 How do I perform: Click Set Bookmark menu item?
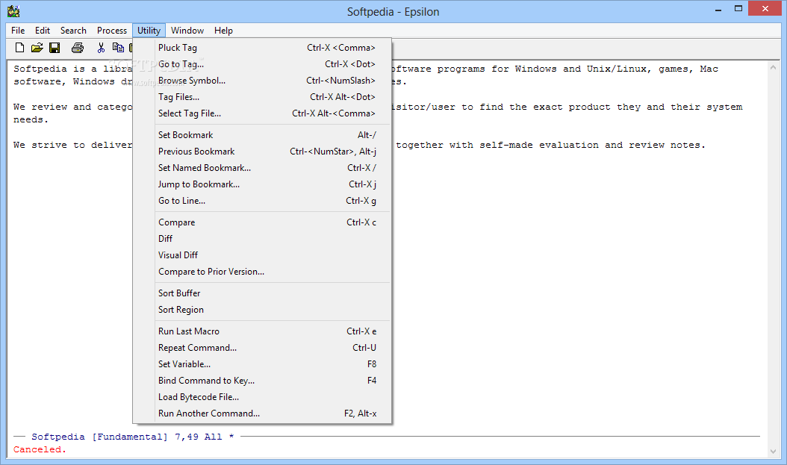point(262,135)
